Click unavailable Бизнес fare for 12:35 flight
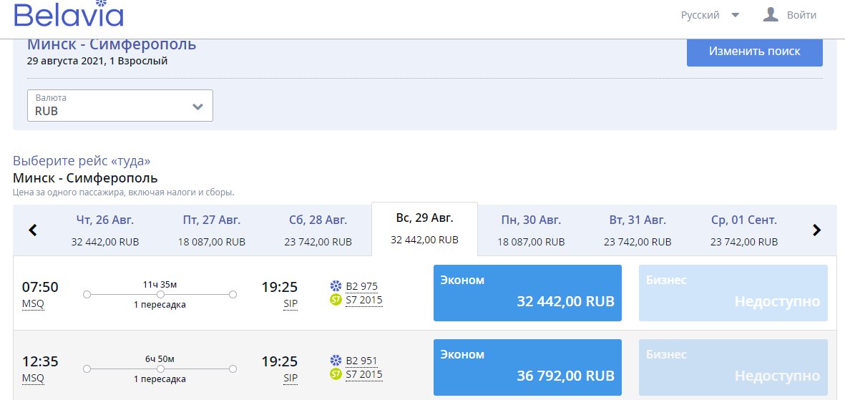845x400 pixels. [x=733, y=367]
